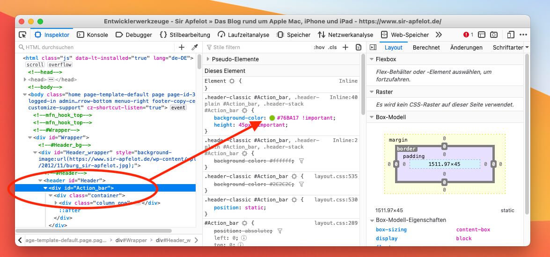Collapse the Flexbox section

[x=372, y=59]
